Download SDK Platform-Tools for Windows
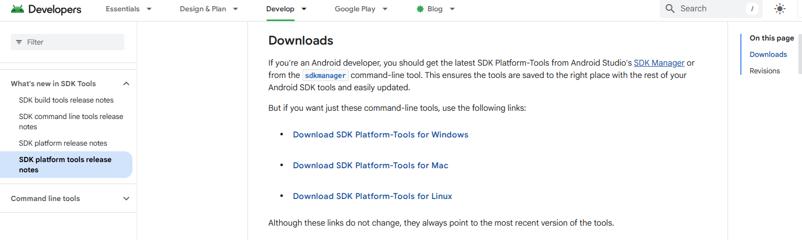This screenshot has width=802, height=240. click(380, 135)
